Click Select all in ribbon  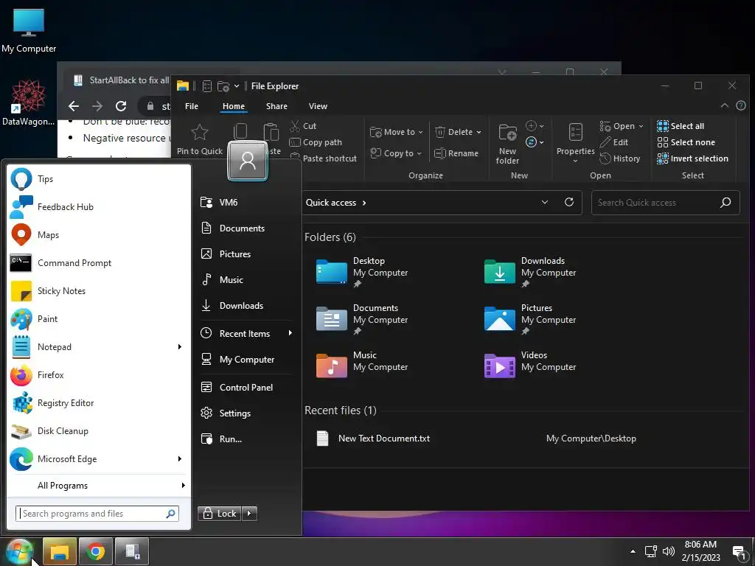pyautogui.click(x=681, y=126)
